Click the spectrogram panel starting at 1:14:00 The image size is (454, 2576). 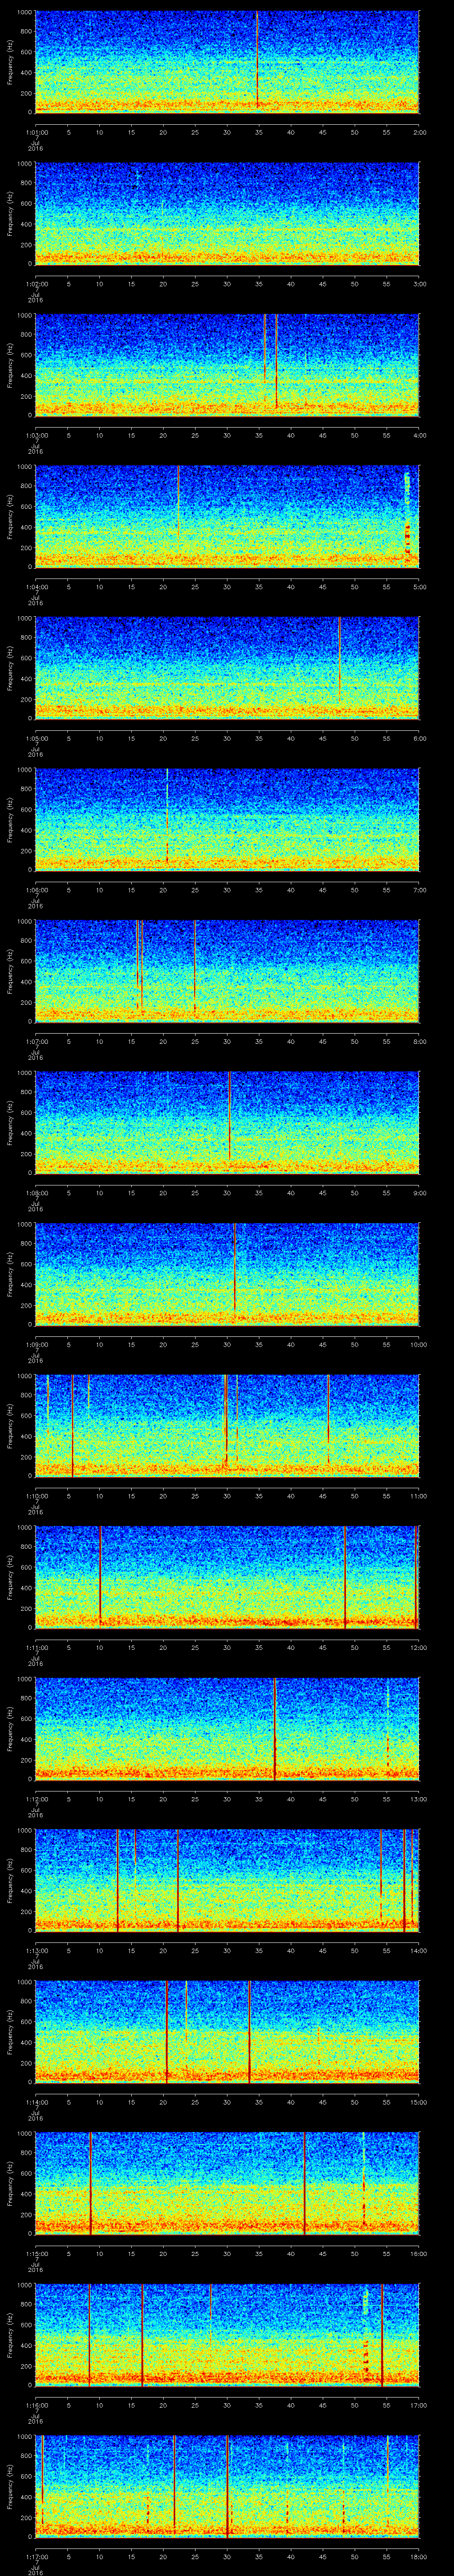click(227, 2032)
